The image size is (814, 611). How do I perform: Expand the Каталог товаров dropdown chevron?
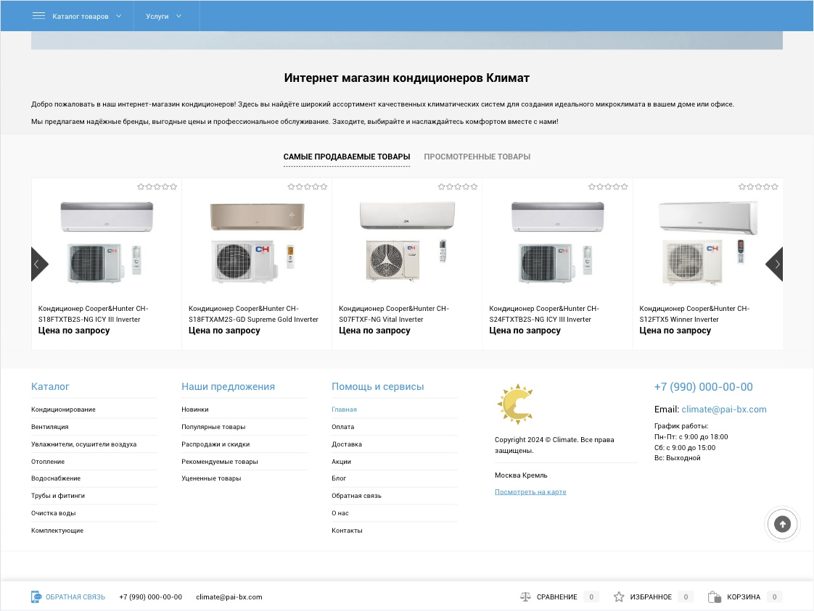tap(119, 16)
